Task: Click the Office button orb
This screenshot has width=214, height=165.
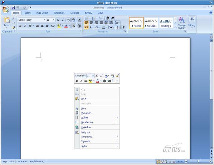Action: [x=6, y=9]
